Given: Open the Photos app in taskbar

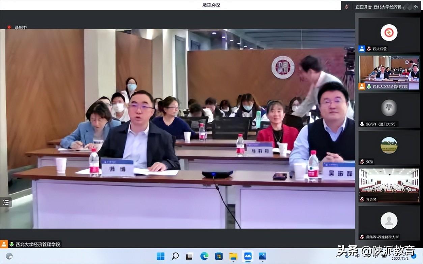Looking at the screenshot, I should 262,256.
